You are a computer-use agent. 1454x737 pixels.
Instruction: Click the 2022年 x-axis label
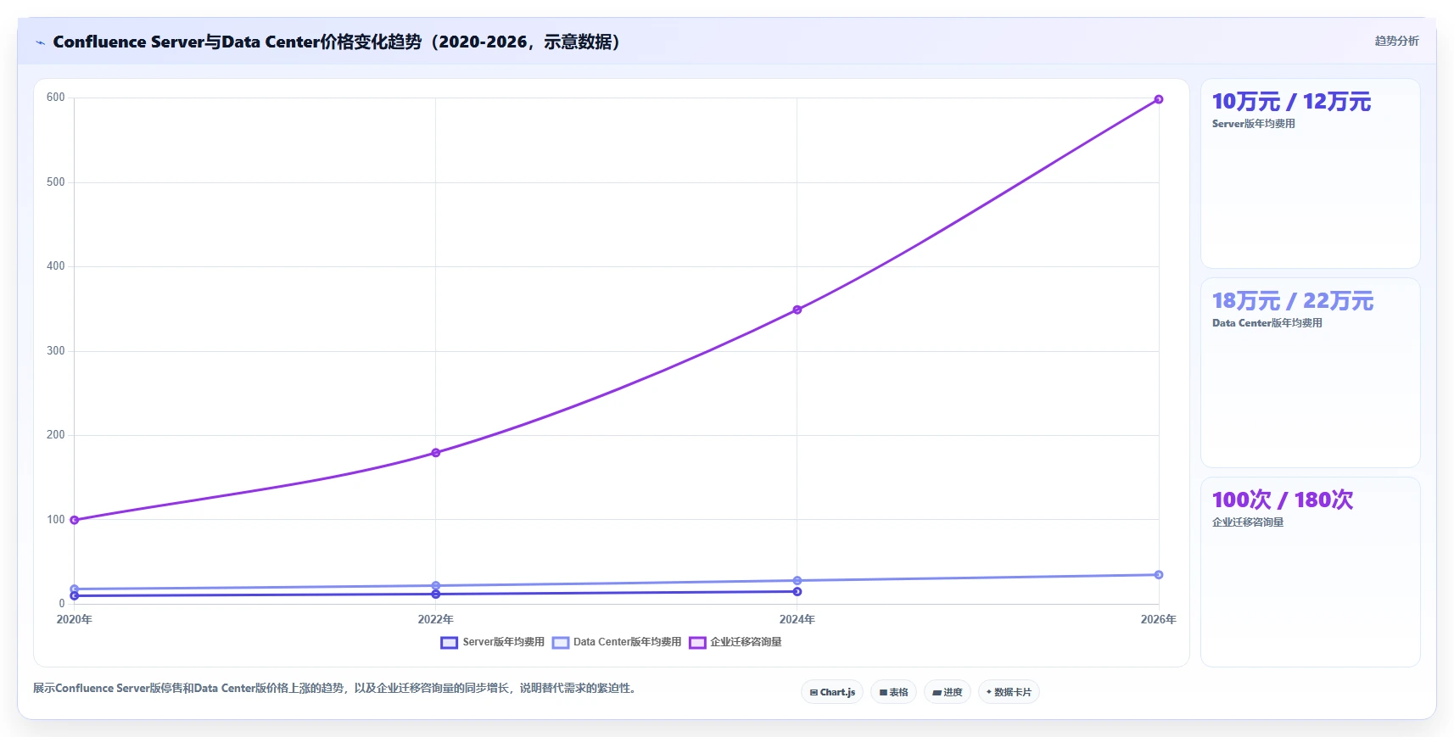pyautogui.click(x=436, y=620)
